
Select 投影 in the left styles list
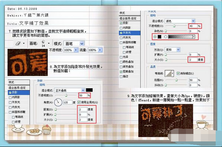(x=19, y=92)
